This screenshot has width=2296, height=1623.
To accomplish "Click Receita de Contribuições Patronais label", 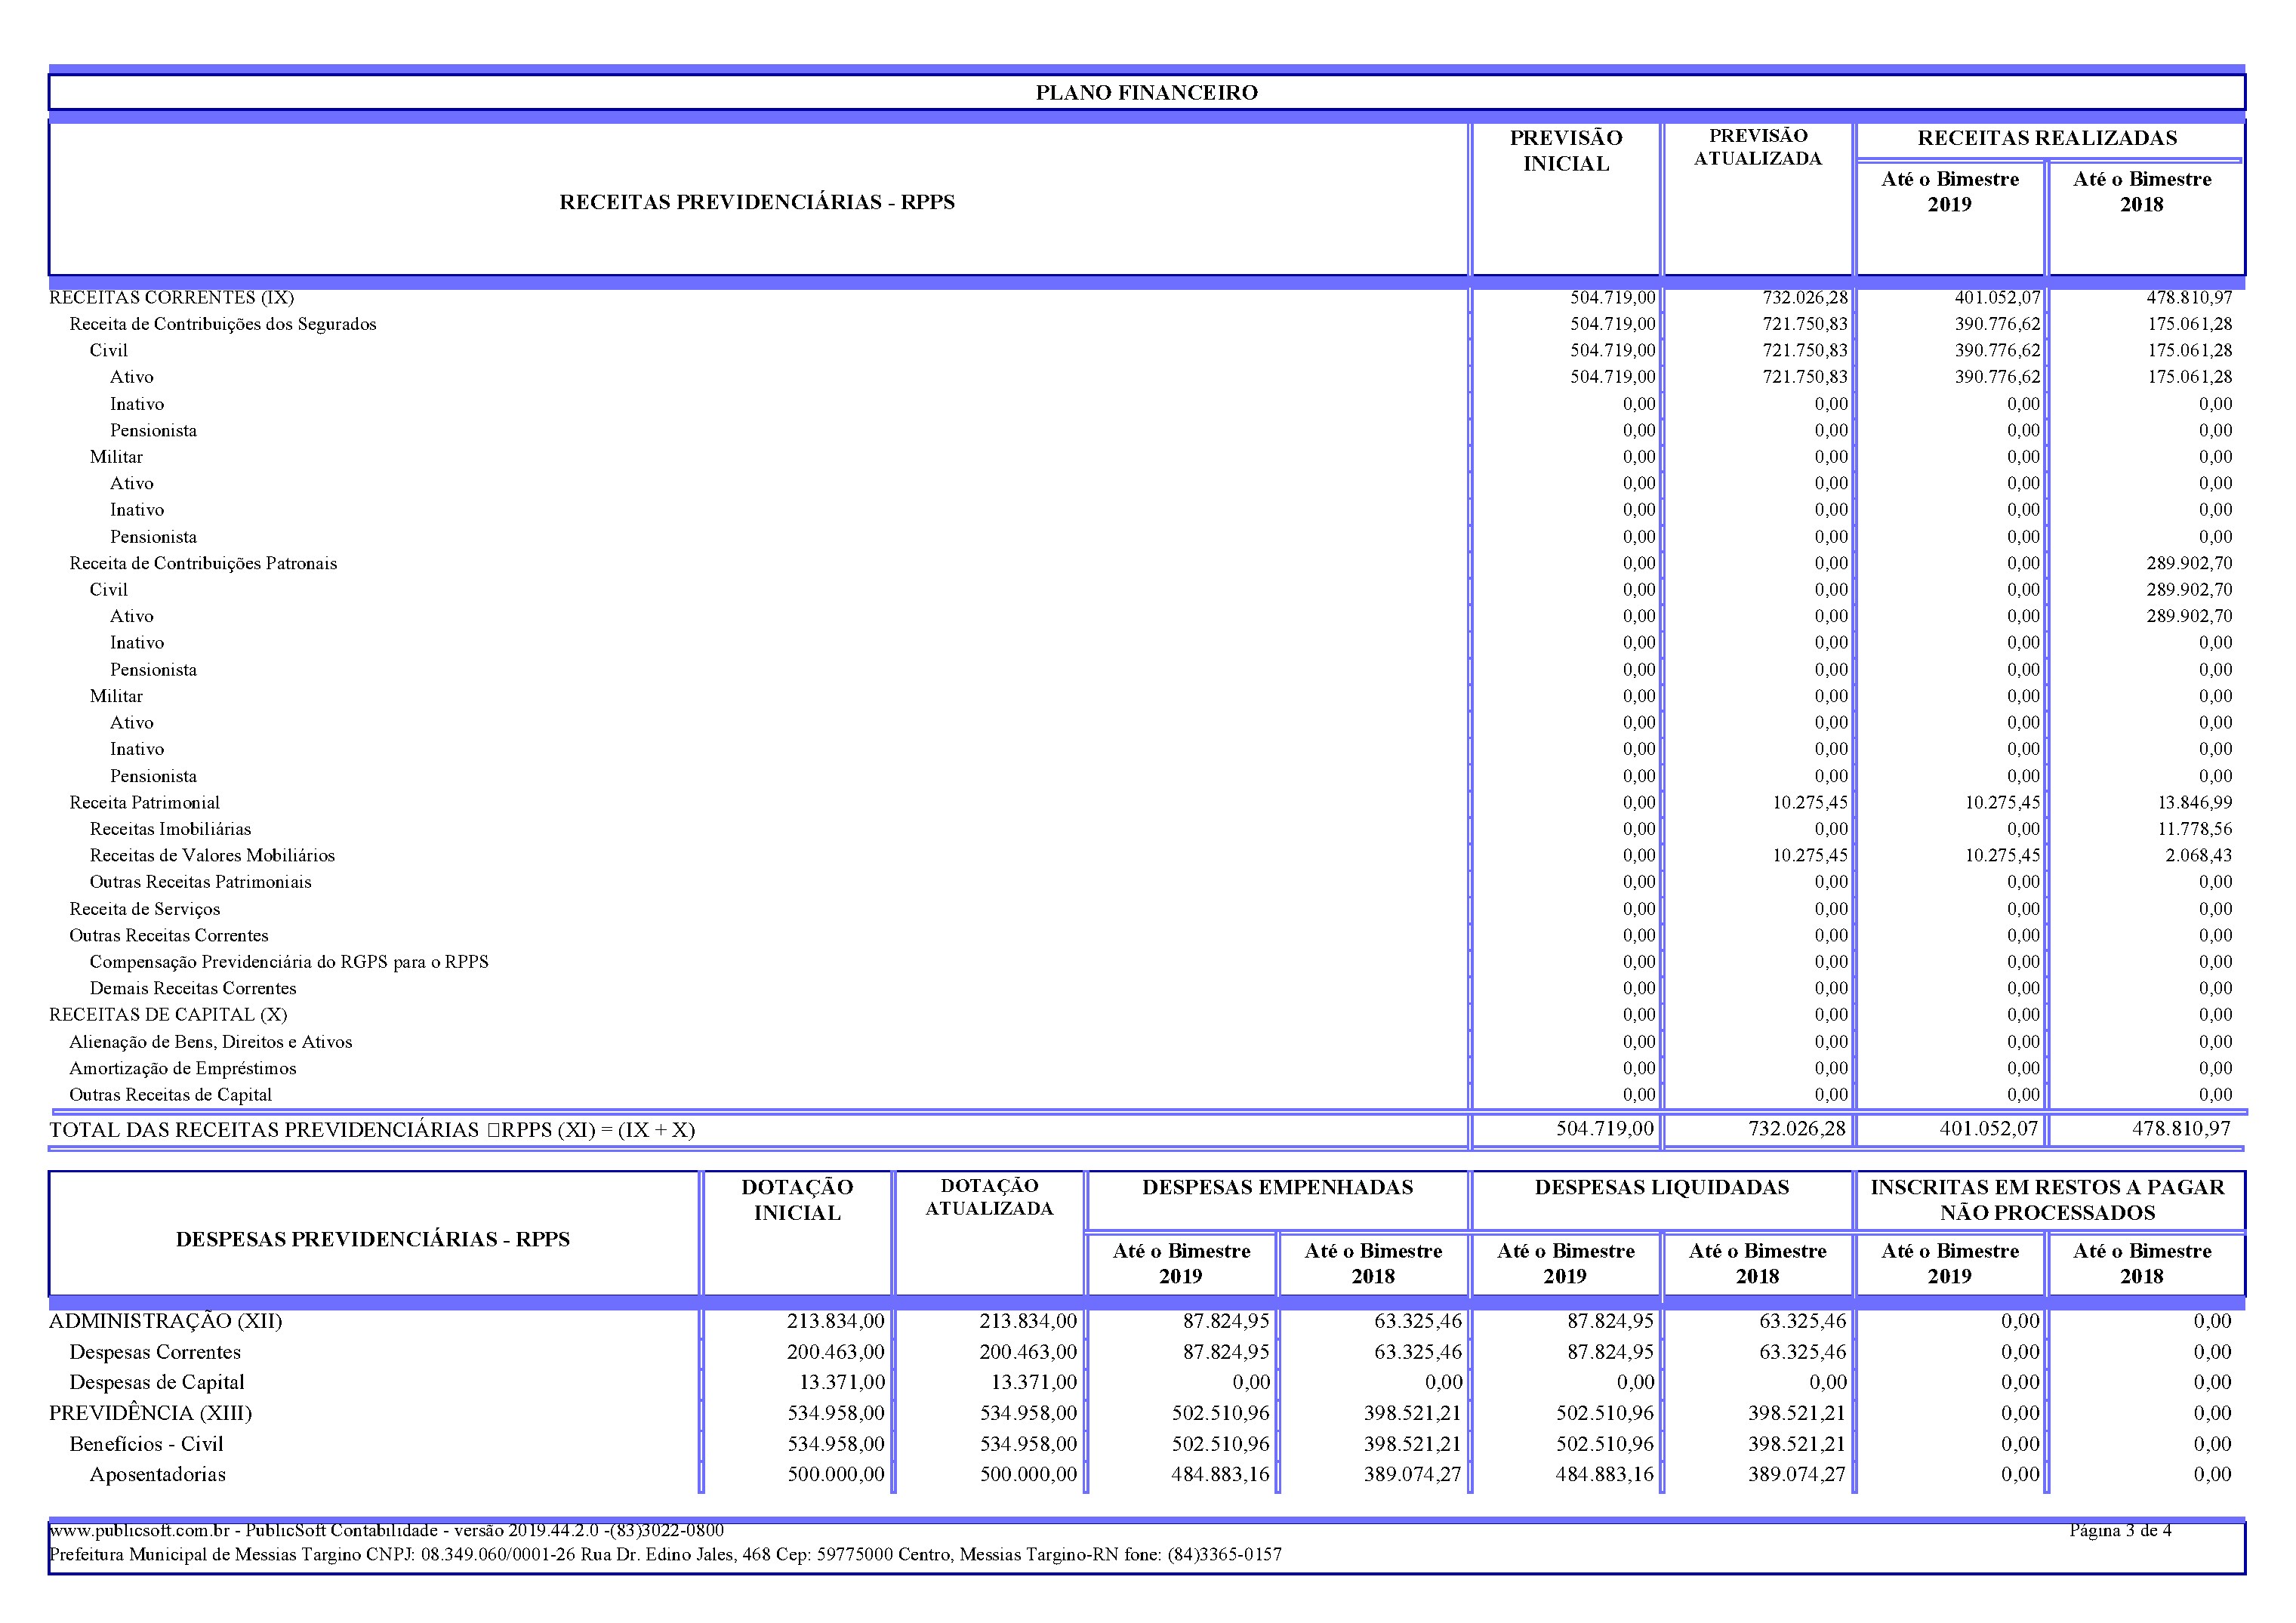I will 203,563.
